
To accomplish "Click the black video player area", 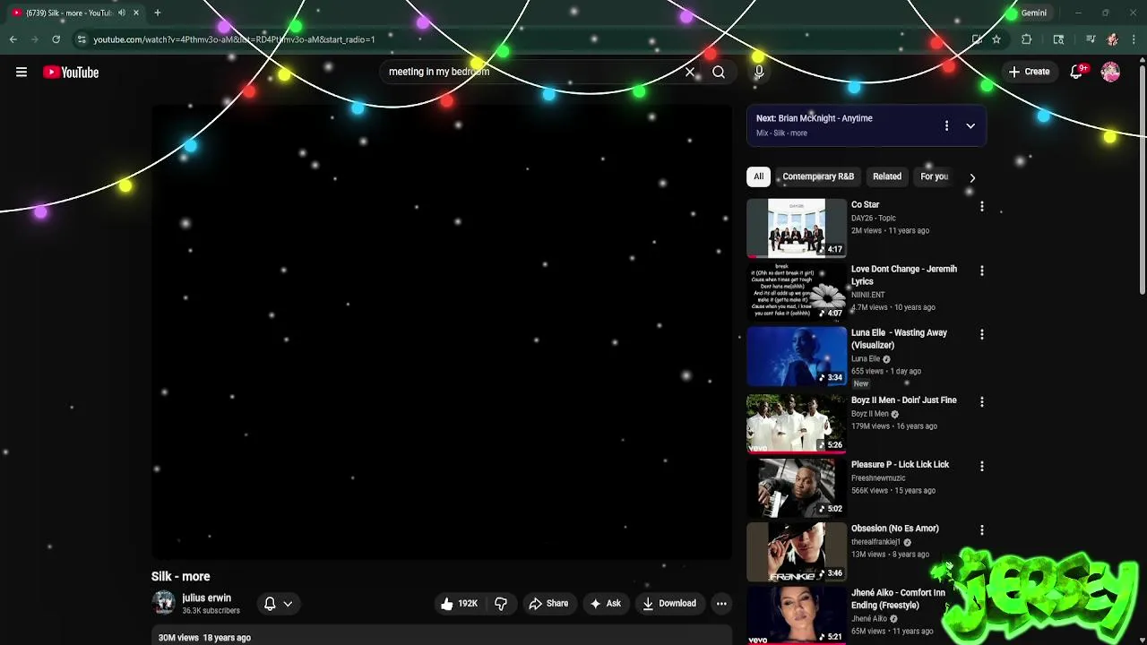I will 442,331.
